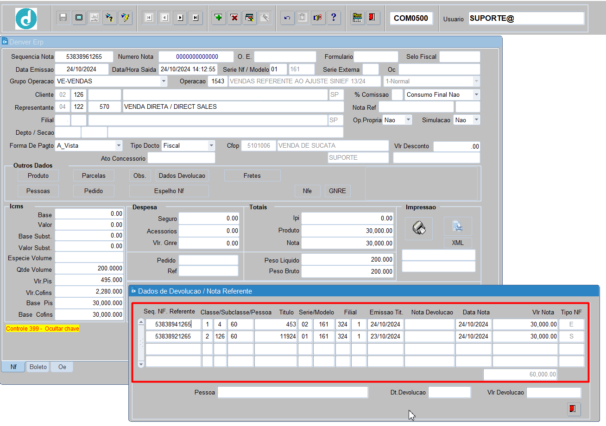Click the Vlr Devolucao field

pyautogui.click(x=554, y=393)
